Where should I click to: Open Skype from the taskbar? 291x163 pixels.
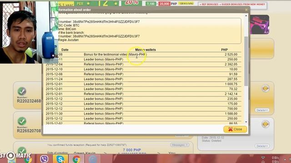(x=60, y=159)
